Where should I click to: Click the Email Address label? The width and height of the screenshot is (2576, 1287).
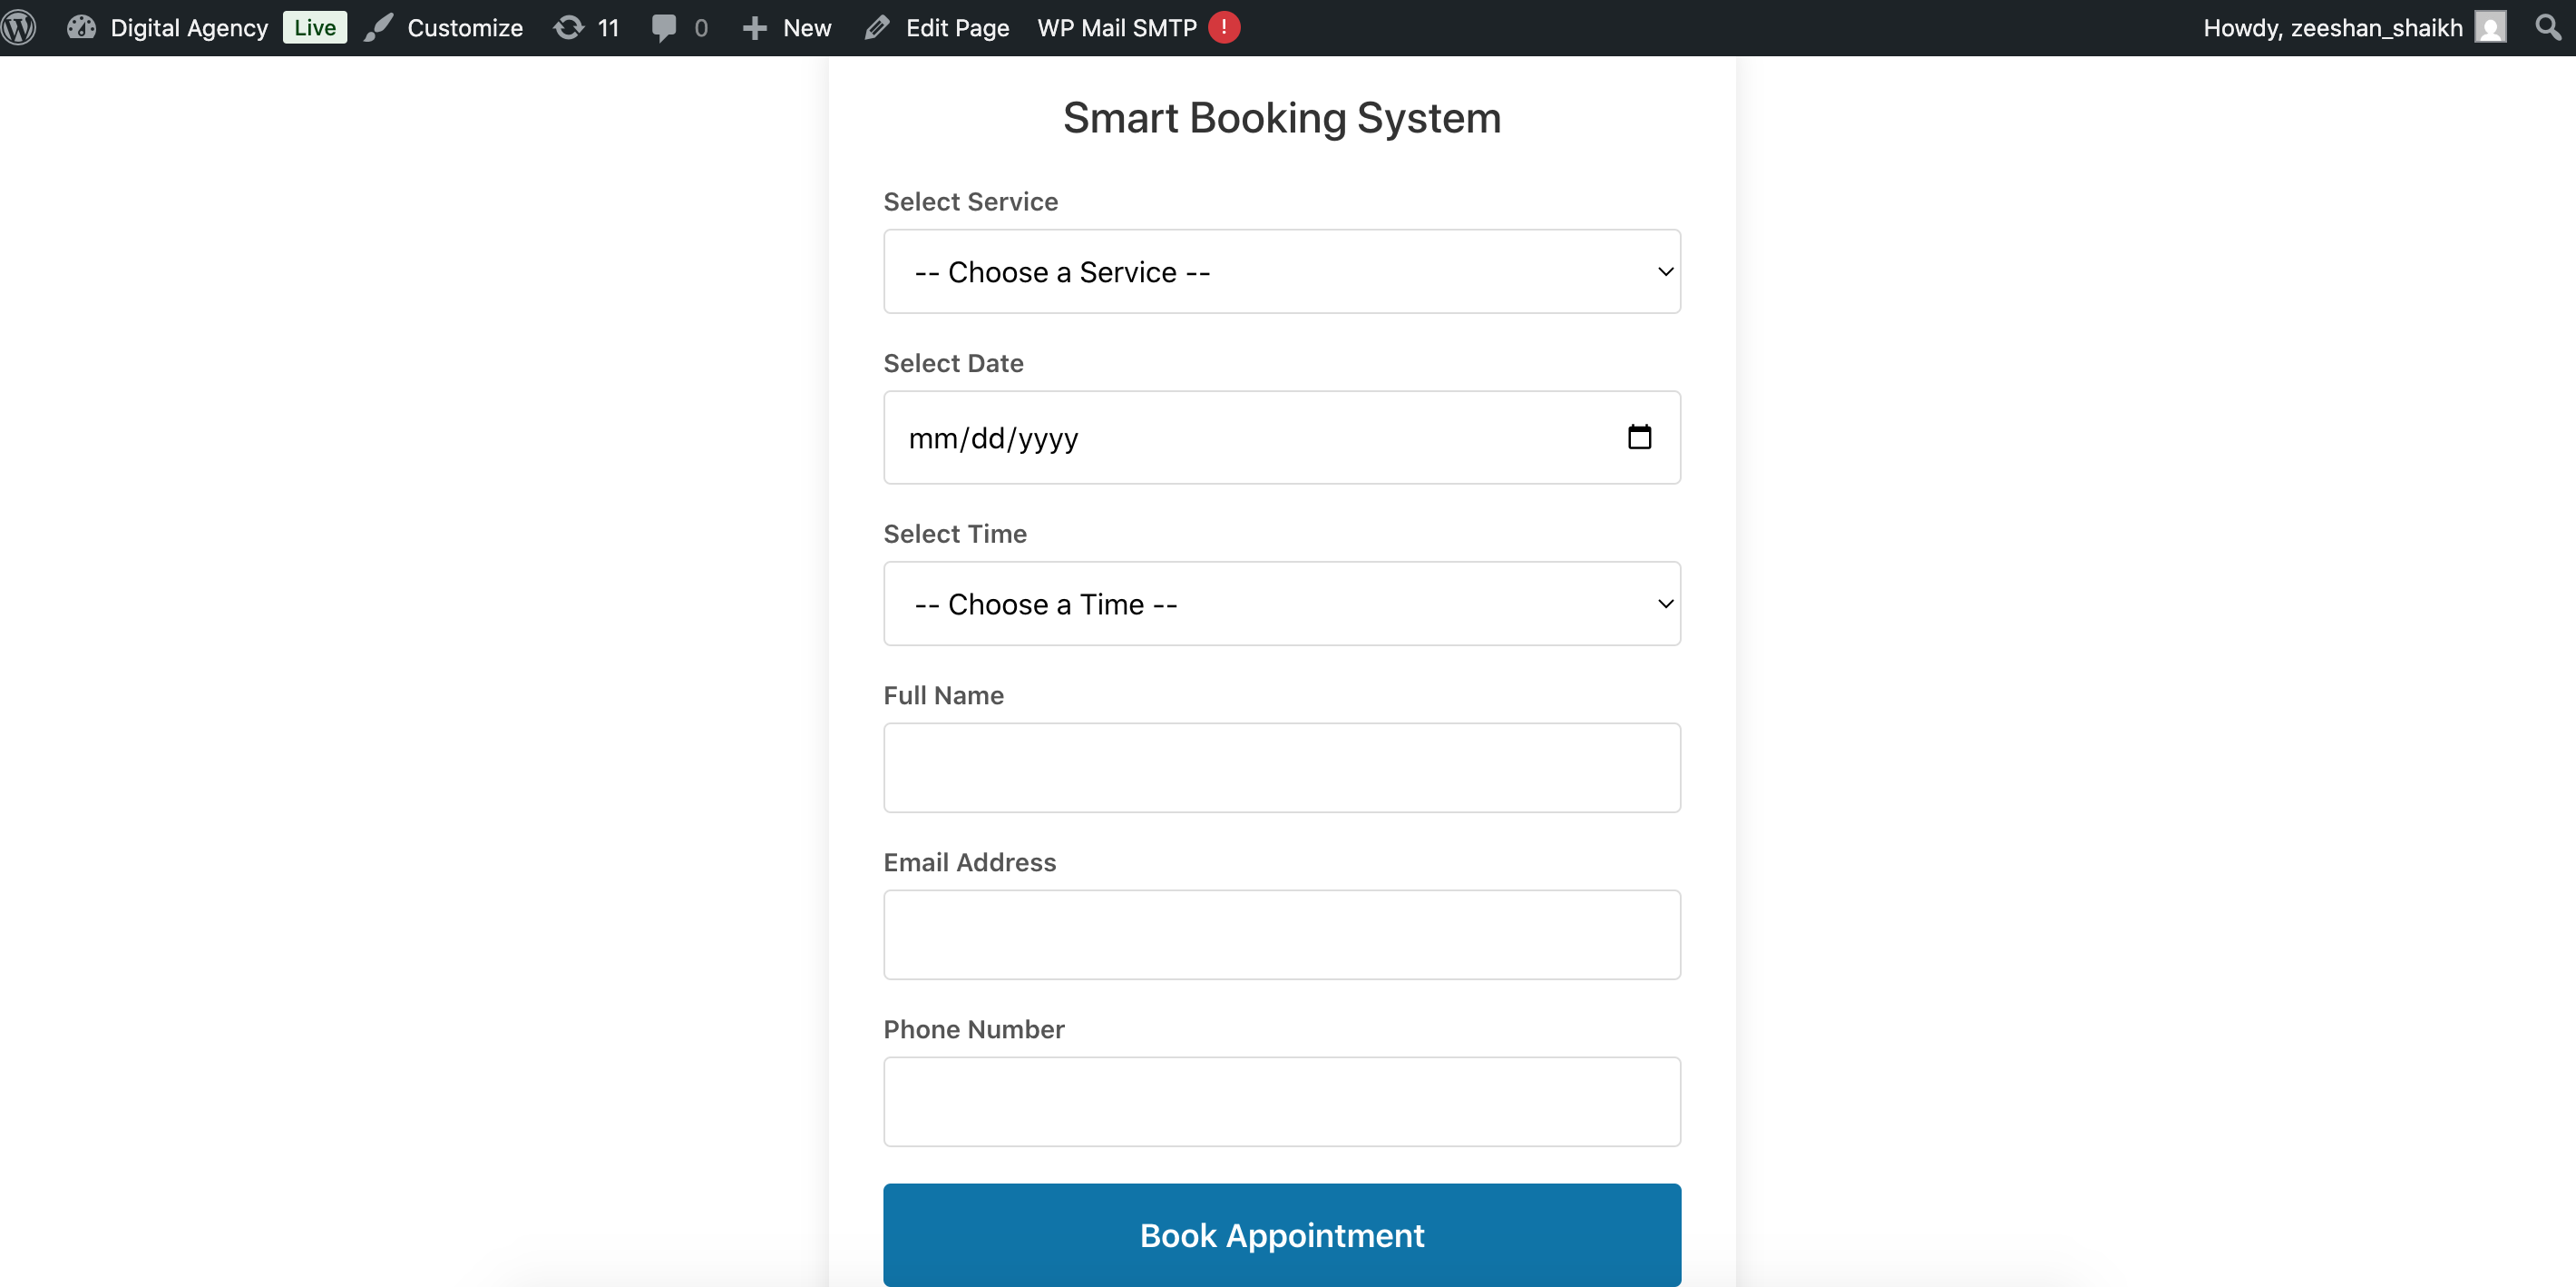point(969,862)
